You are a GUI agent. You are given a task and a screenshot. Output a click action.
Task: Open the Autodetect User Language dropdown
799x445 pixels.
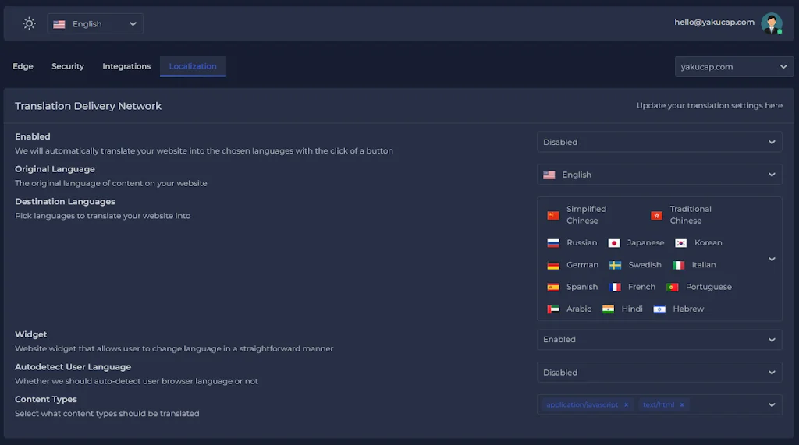(x=659, y=373)
